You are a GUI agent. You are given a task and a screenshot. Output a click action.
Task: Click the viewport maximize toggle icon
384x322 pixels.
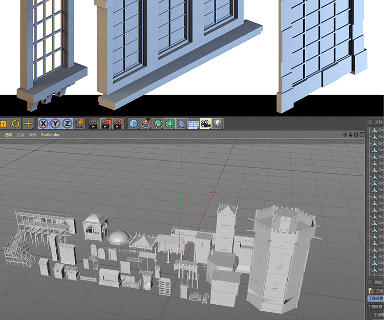[x=361, y=135]
